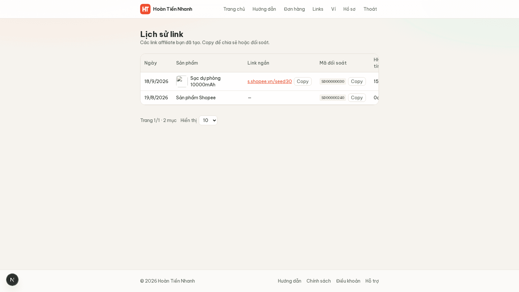Open Hướng dẫn in the top navigation
This screenshot has width=519, height=292.
tap(264, 9)
